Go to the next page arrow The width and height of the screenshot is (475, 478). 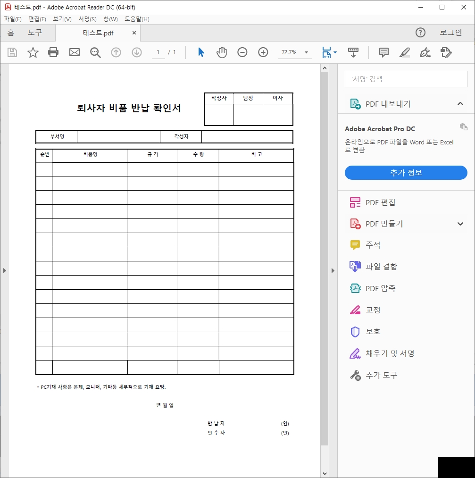[137, 52]
